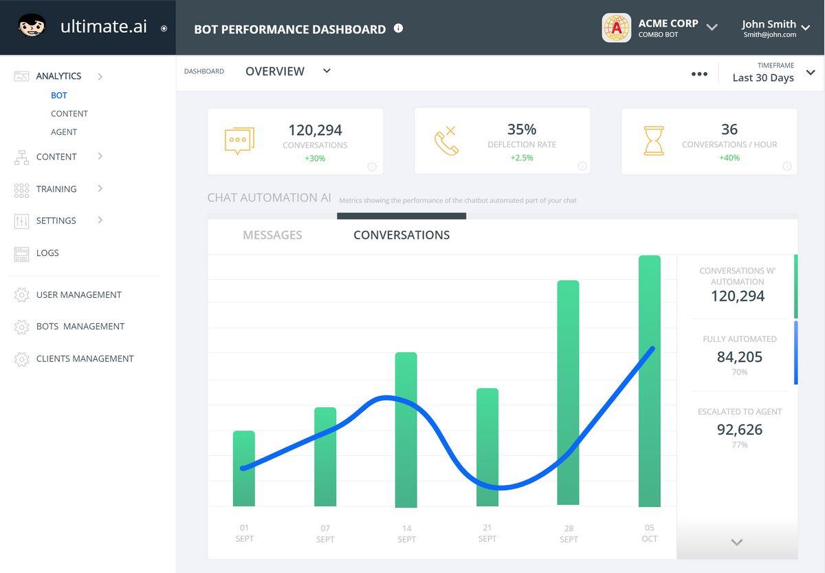
Task: Expand more metrics with bottom chevron
Action: click(x=737, y=542)
